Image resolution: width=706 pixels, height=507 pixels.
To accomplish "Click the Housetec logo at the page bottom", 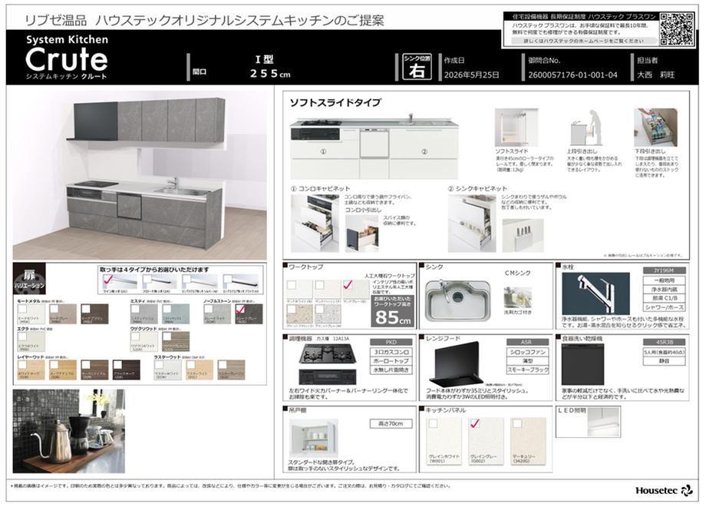I will click(664, 490).
